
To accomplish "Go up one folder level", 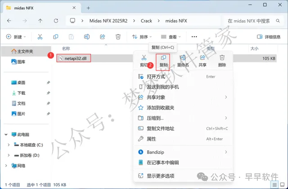I will pos(40,21).
